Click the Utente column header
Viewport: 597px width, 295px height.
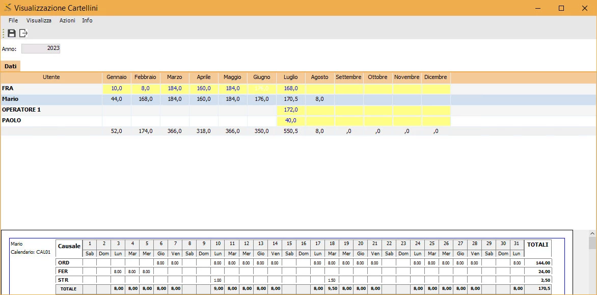(51, 77)
